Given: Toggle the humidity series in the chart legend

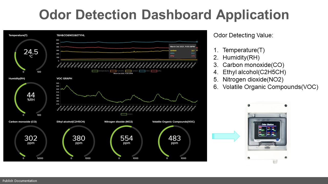Looking at the screenshot, I should click(117, 71).
